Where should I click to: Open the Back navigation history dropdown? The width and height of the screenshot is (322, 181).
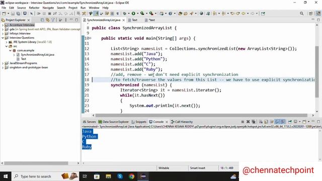tap(248, 14)
